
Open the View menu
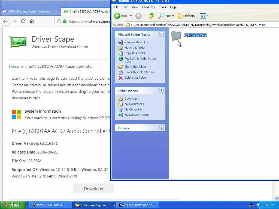tap(135, 7)
